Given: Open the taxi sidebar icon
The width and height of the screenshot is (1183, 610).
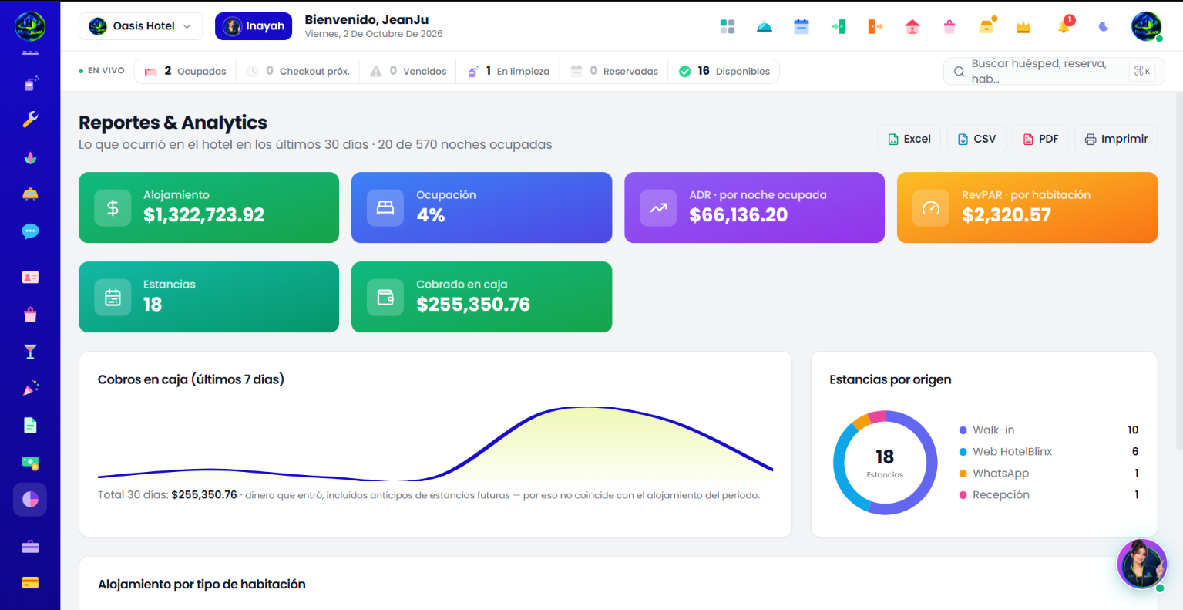Looking at the screenshot, I should pos(30,194).
